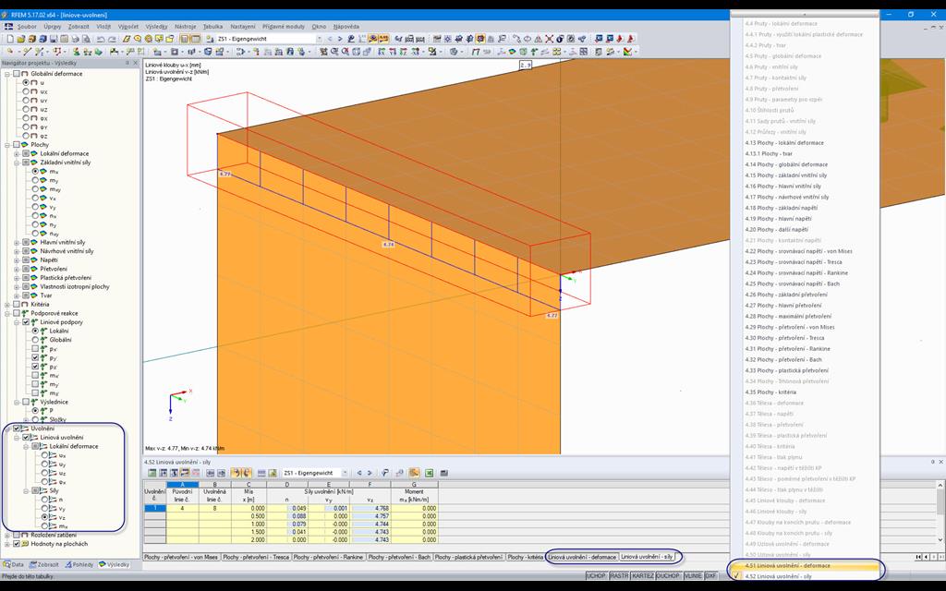
Task: Click the pin icon of Navigator panel
Action: pyautogui.click(x=127, y=63)
